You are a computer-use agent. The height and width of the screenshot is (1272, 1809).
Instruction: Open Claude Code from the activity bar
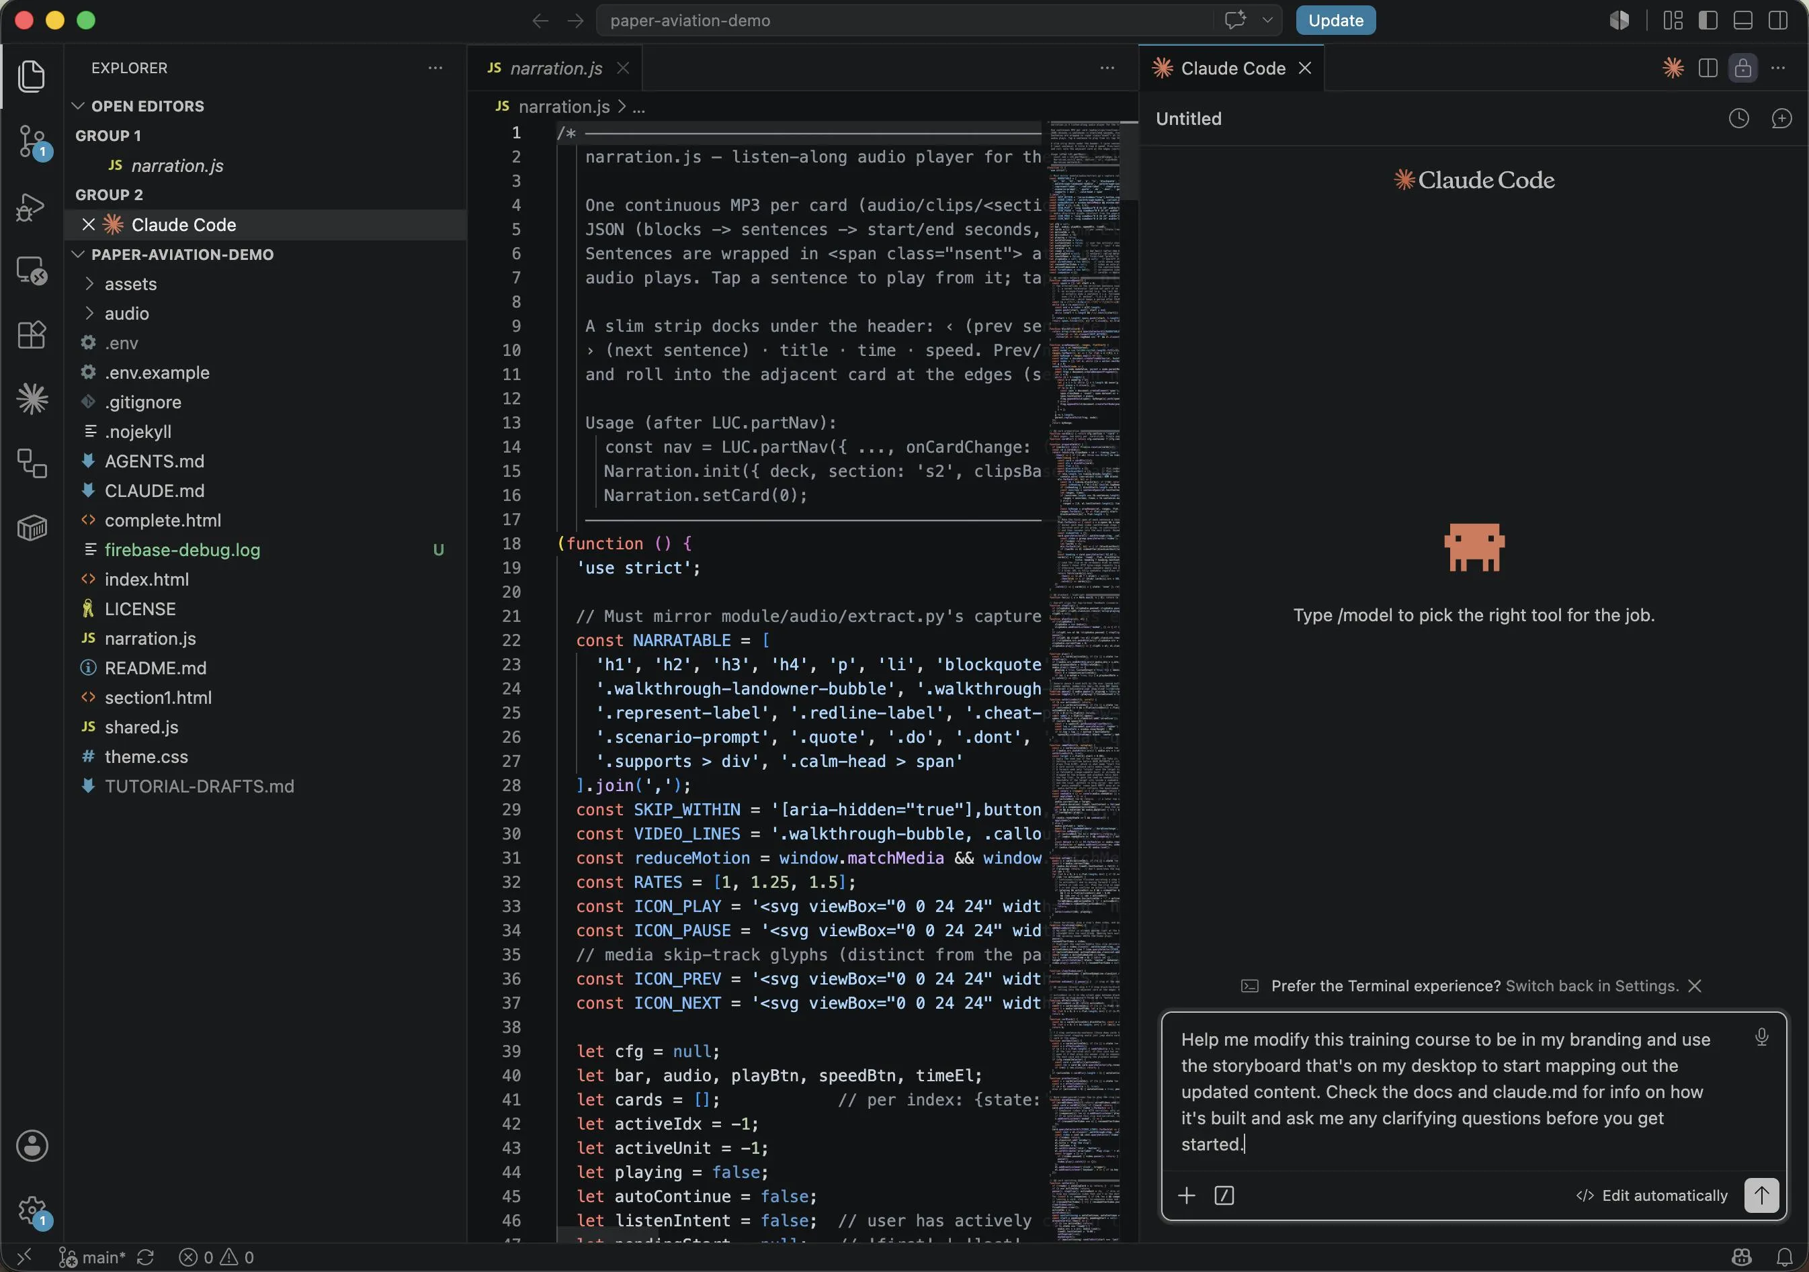pos(32,398)
